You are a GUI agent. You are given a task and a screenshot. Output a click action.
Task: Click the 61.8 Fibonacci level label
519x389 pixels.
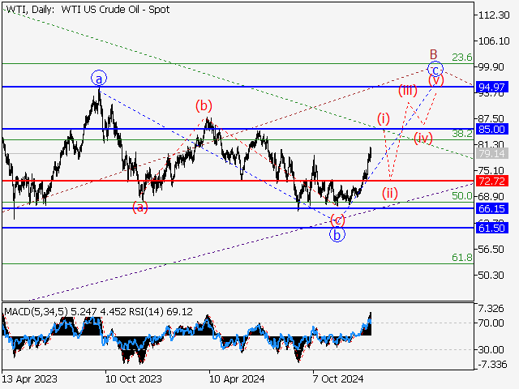point(462,257)
